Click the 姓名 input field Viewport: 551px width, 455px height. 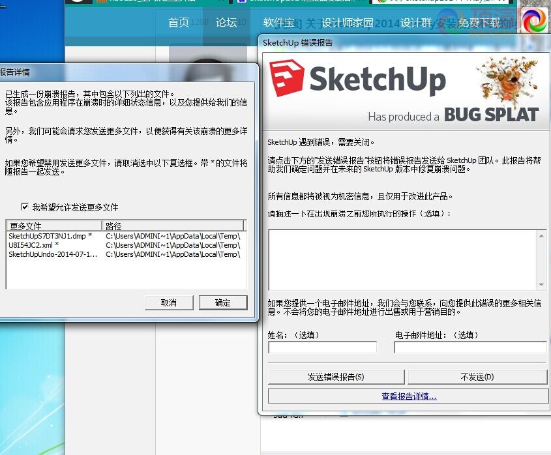(322, 347)
